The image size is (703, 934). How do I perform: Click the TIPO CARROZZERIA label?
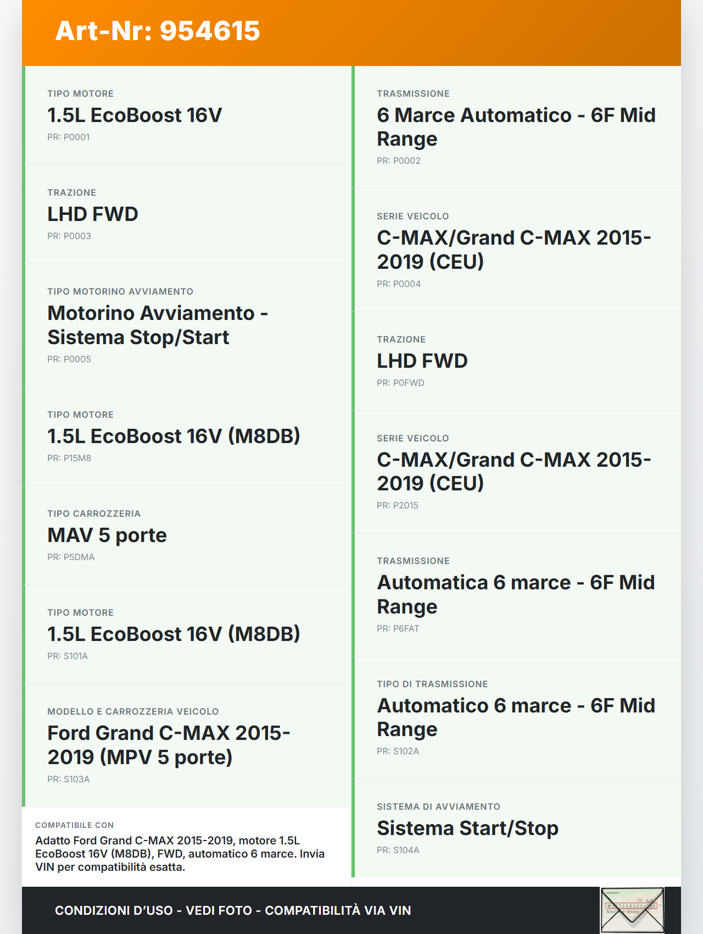pyautogui.click(x=94, y=513)
